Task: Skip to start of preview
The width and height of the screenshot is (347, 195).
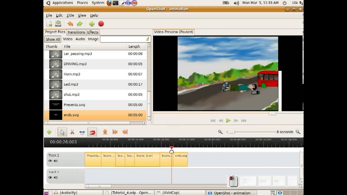Action: [x=213, y=121]
